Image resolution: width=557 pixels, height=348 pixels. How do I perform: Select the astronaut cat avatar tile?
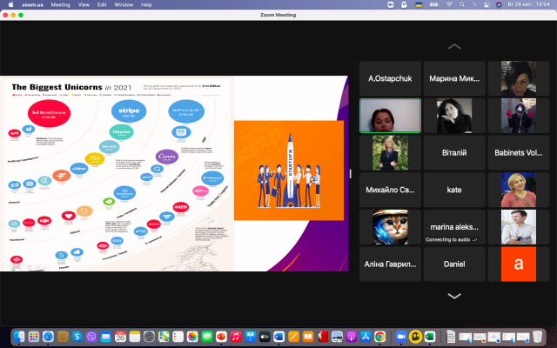[390, 227]
